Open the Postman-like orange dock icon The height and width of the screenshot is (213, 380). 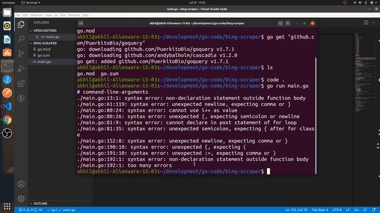tap(7, 93)
